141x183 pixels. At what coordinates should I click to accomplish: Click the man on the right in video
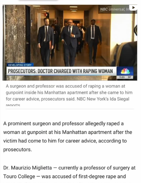coord(93,41)
